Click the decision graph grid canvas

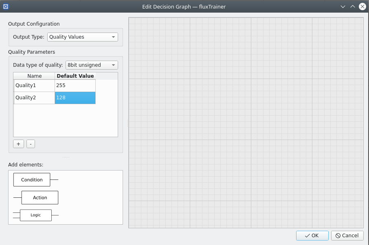pyautogui.click(x=246, y=123)
